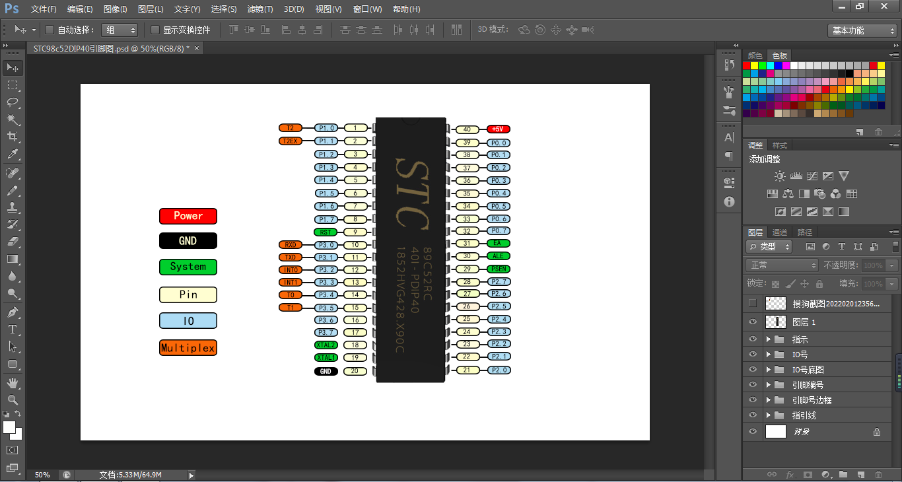Create a new layer group
The width and height of the screenshot is (902, 482).
click(x=843, y=474)
